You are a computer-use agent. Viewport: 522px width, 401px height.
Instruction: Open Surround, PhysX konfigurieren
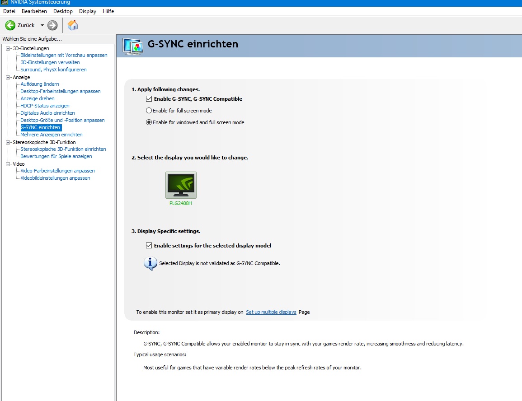pyautogui.click(x=53, y=70)
